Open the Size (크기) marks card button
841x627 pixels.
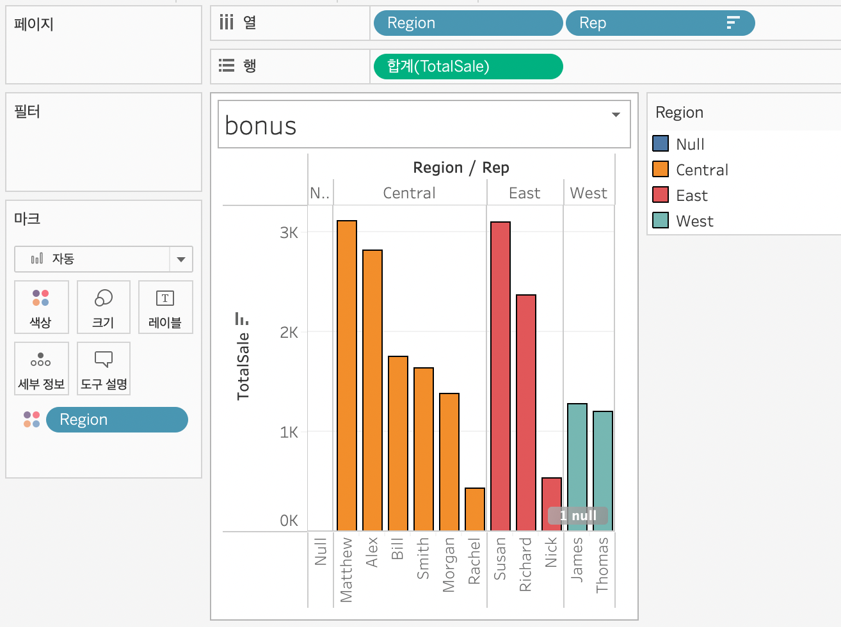point(103,307)
